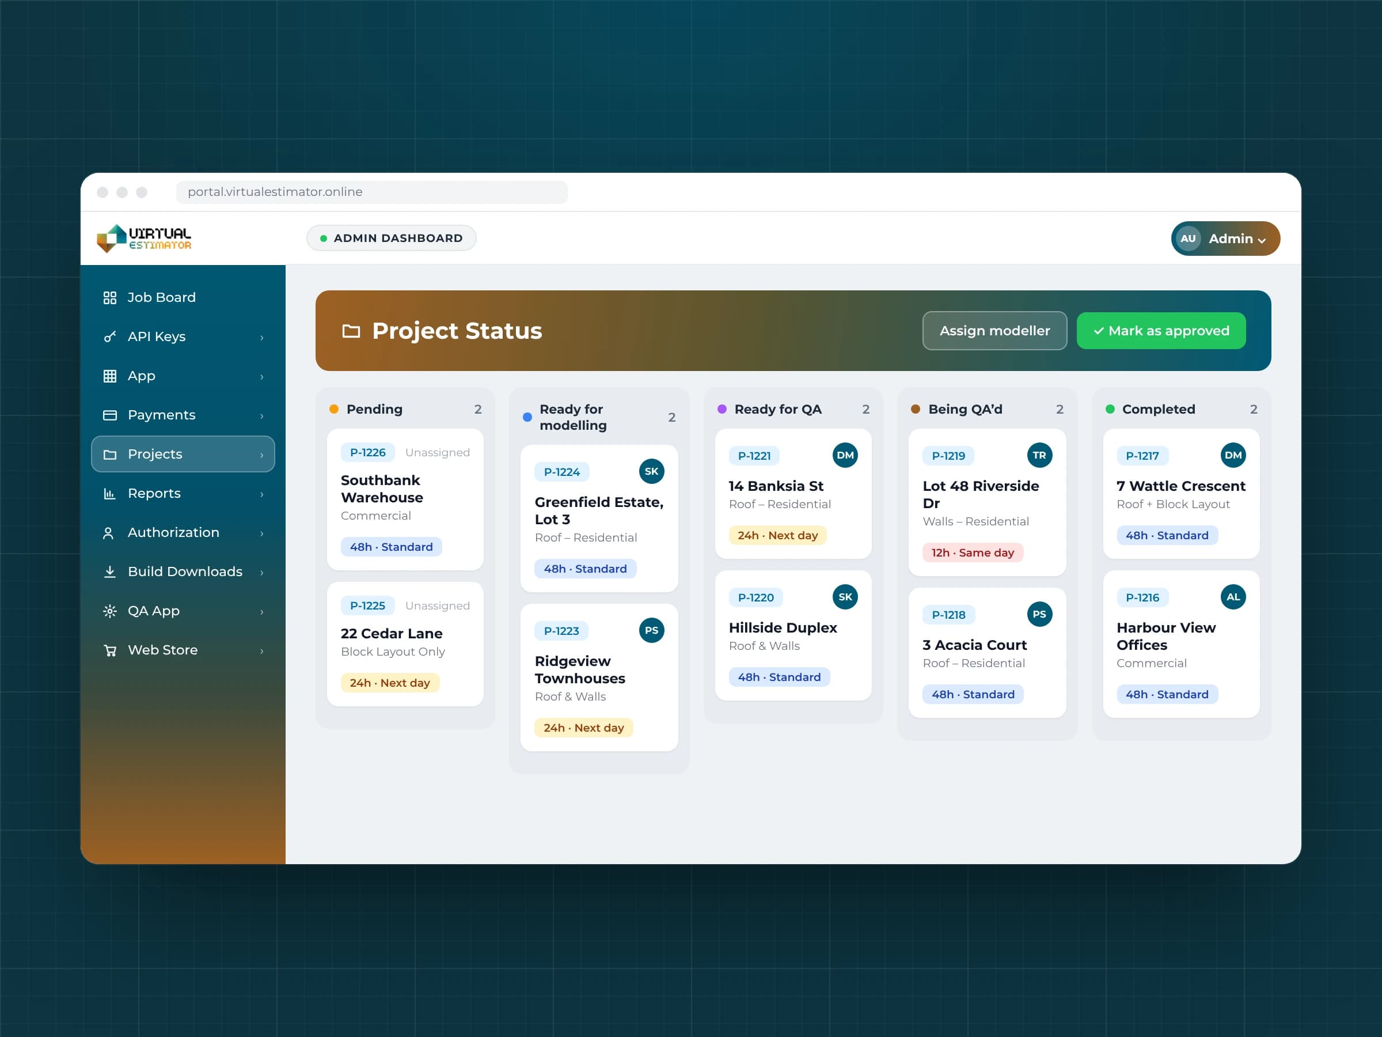Click PS avatar on Ridgeview Townhouses card
The width and height of the screenshot is (1382, 1037).
click(652, 630)
